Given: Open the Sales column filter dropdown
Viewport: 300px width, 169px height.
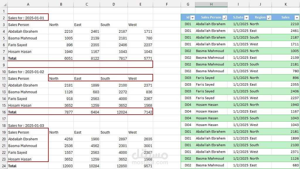Looking at the screenshot, I should [x=297, y=18].
